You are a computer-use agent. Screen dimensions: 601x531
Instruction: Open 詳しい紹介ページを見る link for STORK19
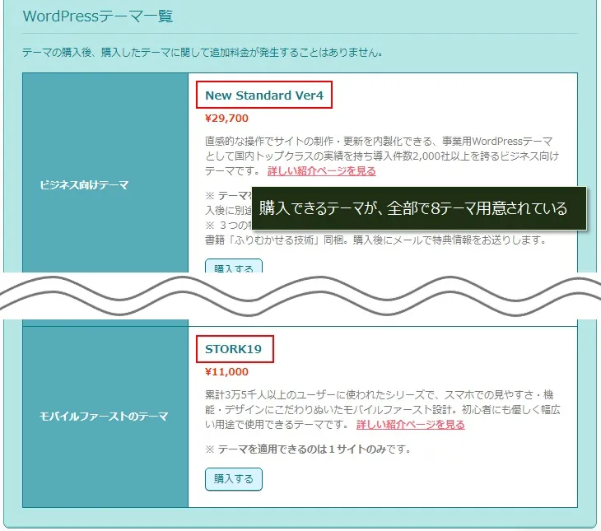(410, 425)
